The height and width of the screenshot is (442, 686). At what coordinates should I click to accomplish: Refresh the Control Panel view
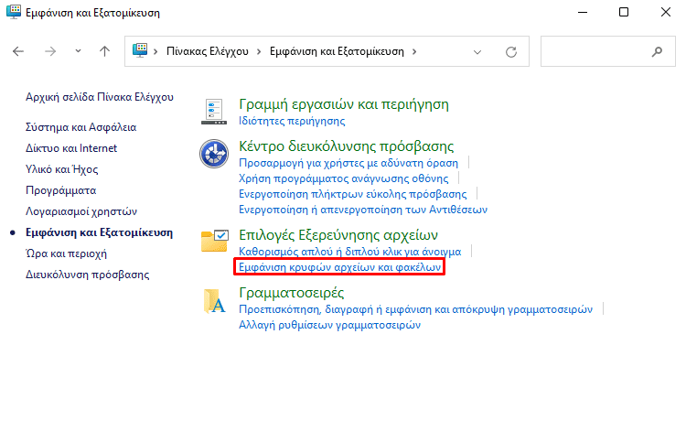(x=511, y=52)
